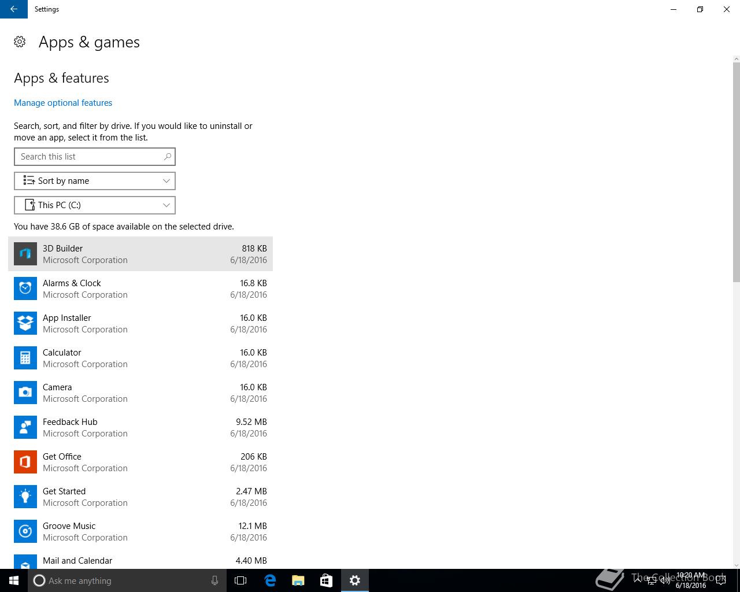The image size is (740, 592).
Task: Open File Explorer from the taskbar
Action: [x=298, y=580]
